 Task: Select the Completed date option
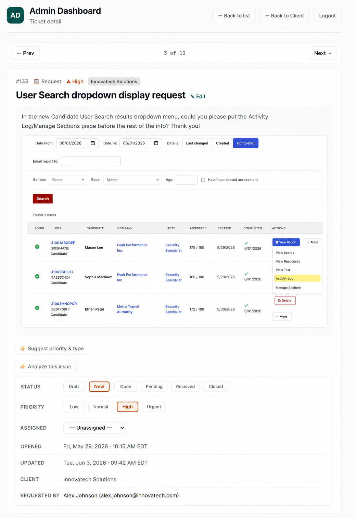pyautogui.click(x=246, y=143)
